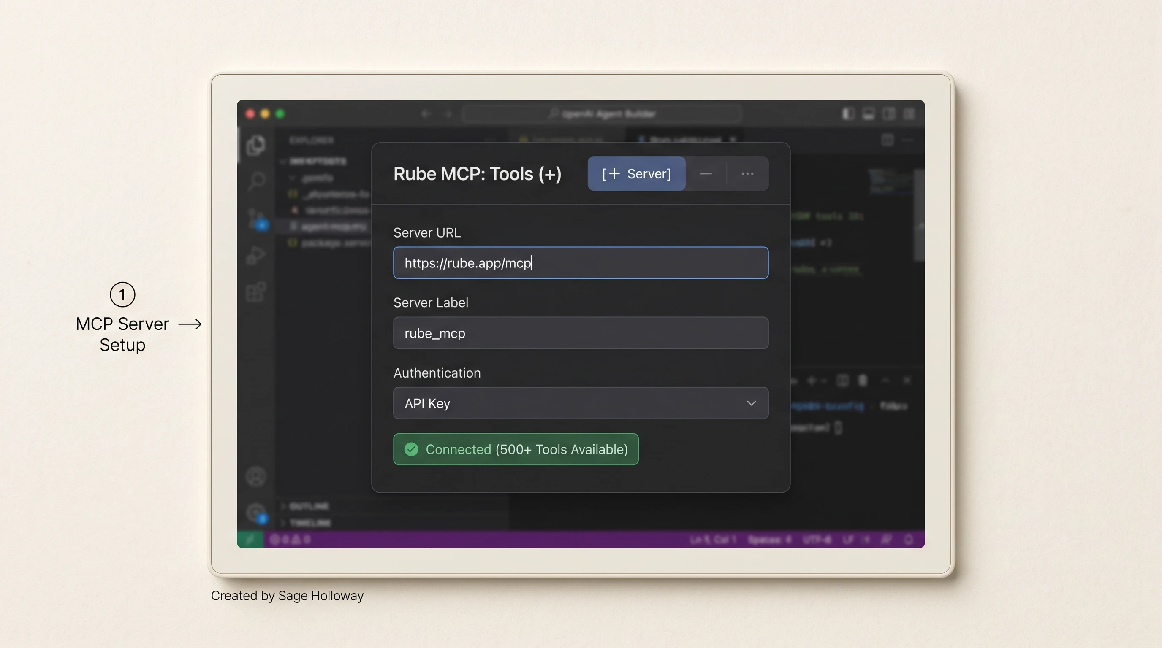The image size is (1162, 648).
Task: Open the Run and Debug view
Action: [x=256, y=256]
